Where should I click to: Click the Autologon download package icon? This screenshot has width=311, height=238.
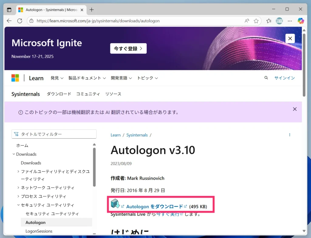[115, 203]
